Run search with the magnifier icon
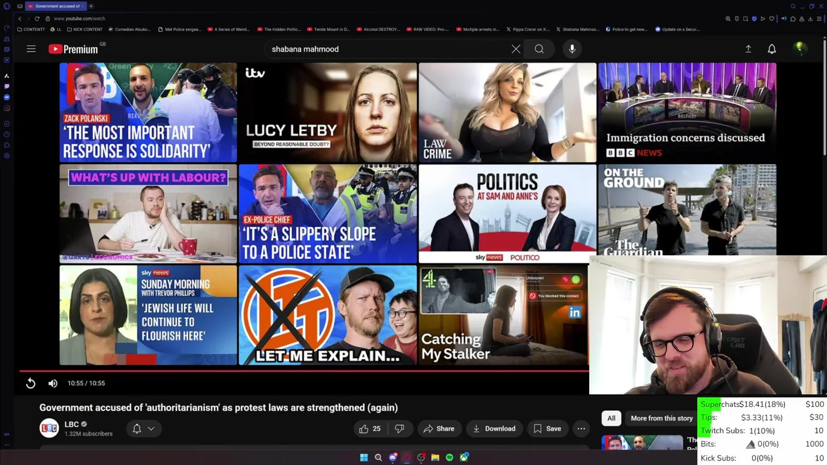The height and width of the screenshot is (465, 827). coord(539,49)
